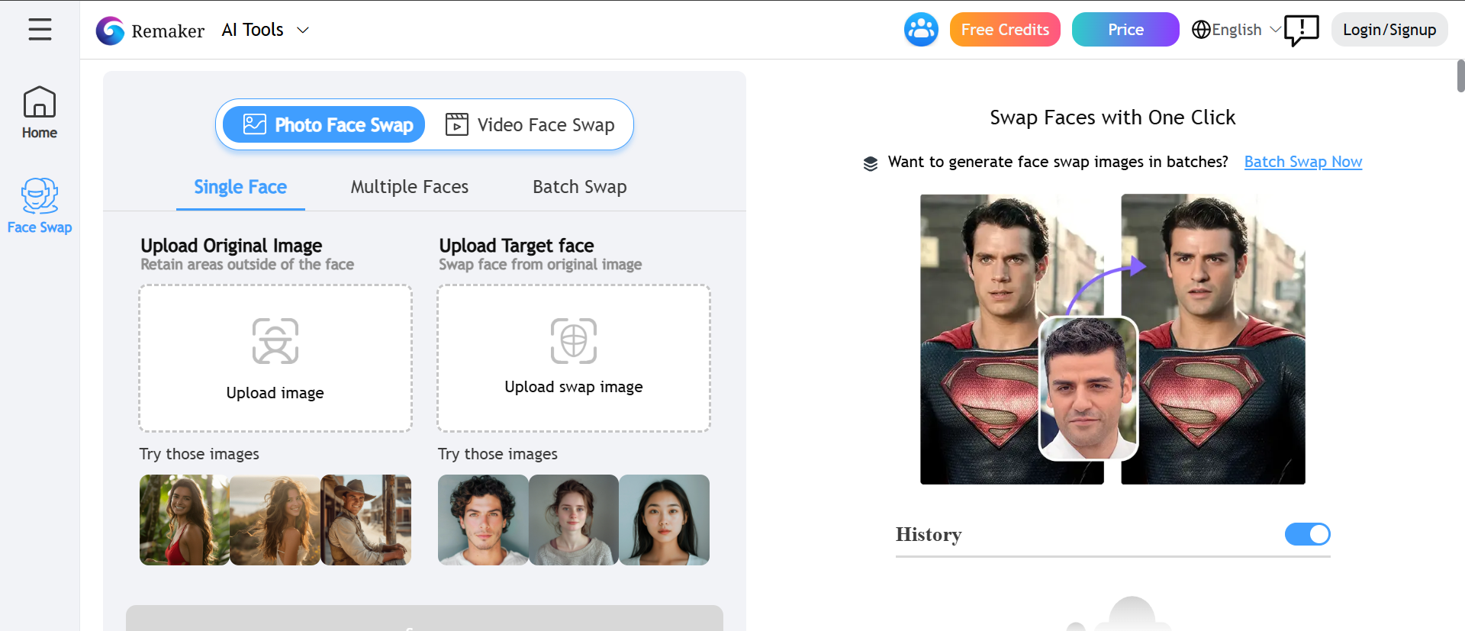The height and width of the screenshot is (631, 1465).
Task: Switch to Multiple Faces tab
Action: pos(410,187)
